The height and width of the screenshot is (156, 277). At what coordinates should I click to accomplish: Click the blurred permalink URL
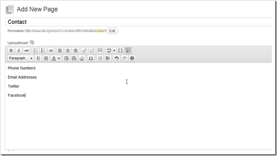65,31
